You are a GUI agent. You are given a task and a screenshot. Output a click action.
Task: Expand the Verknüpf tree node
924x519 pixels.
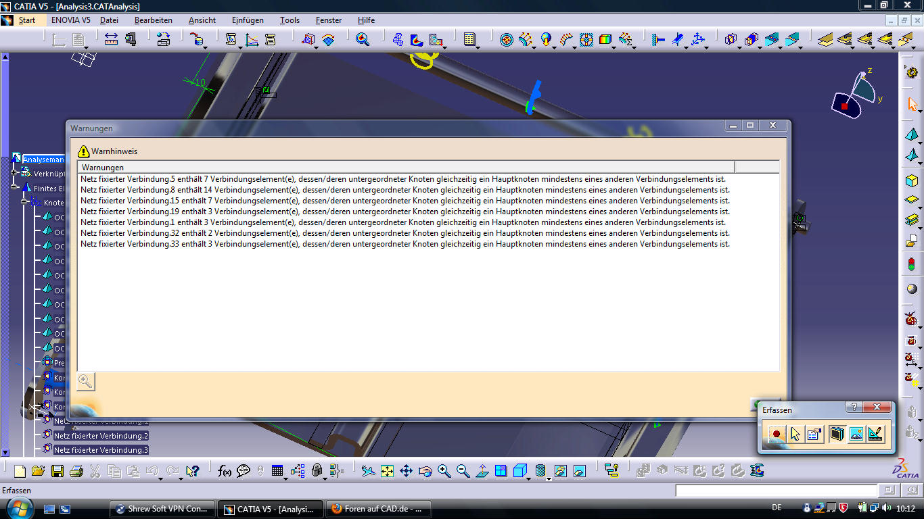pos(14,173)
